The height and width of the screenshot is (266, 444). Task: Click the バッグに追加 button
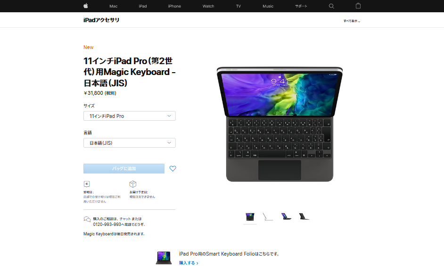pyautogui.click(x=124, y=168)
